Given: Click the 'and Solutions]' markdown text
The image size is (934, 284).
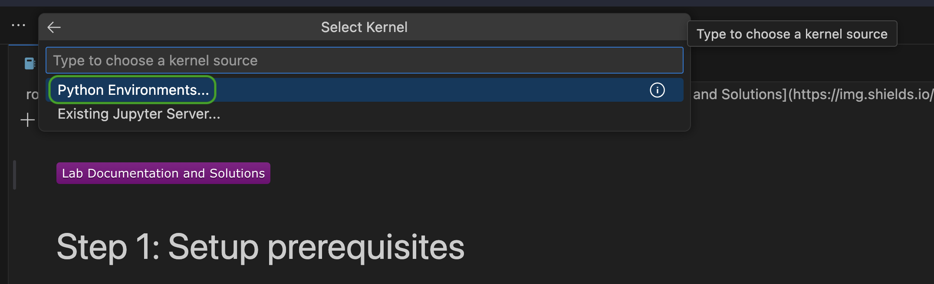Looking at the screenshot, I should pos(739,94).
